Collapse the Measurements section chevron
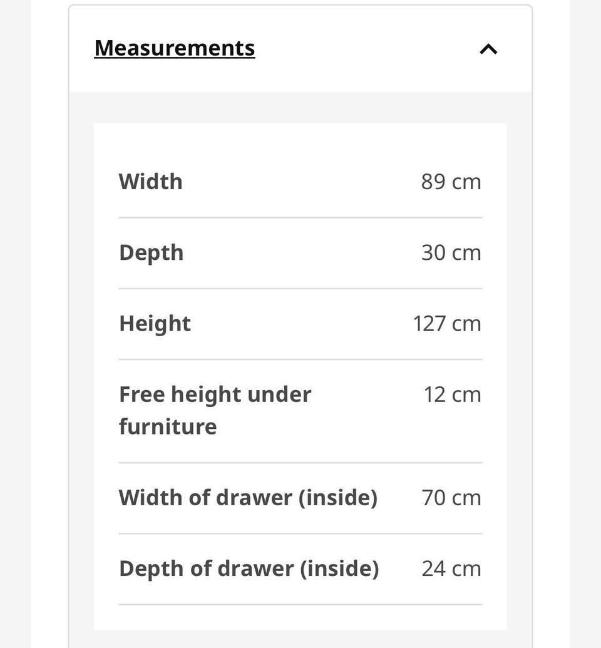Viewport: 601px width, 648px height. (488, 49)
